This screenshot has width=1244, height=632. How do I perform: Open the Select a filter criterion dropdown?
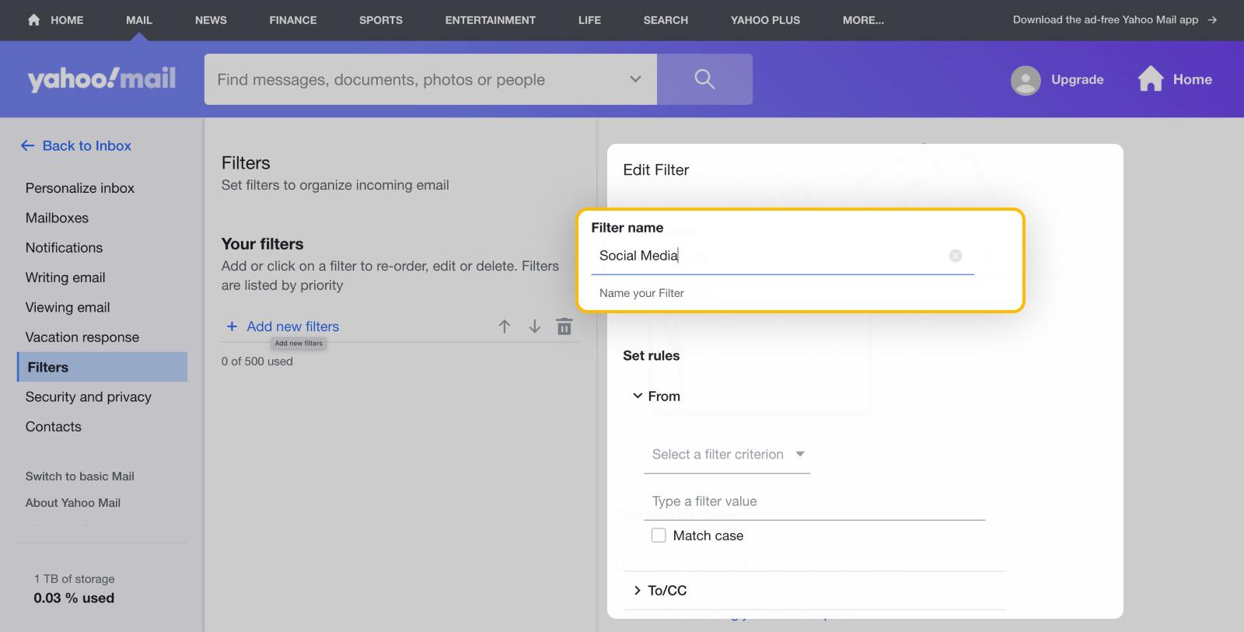point(727,455)
